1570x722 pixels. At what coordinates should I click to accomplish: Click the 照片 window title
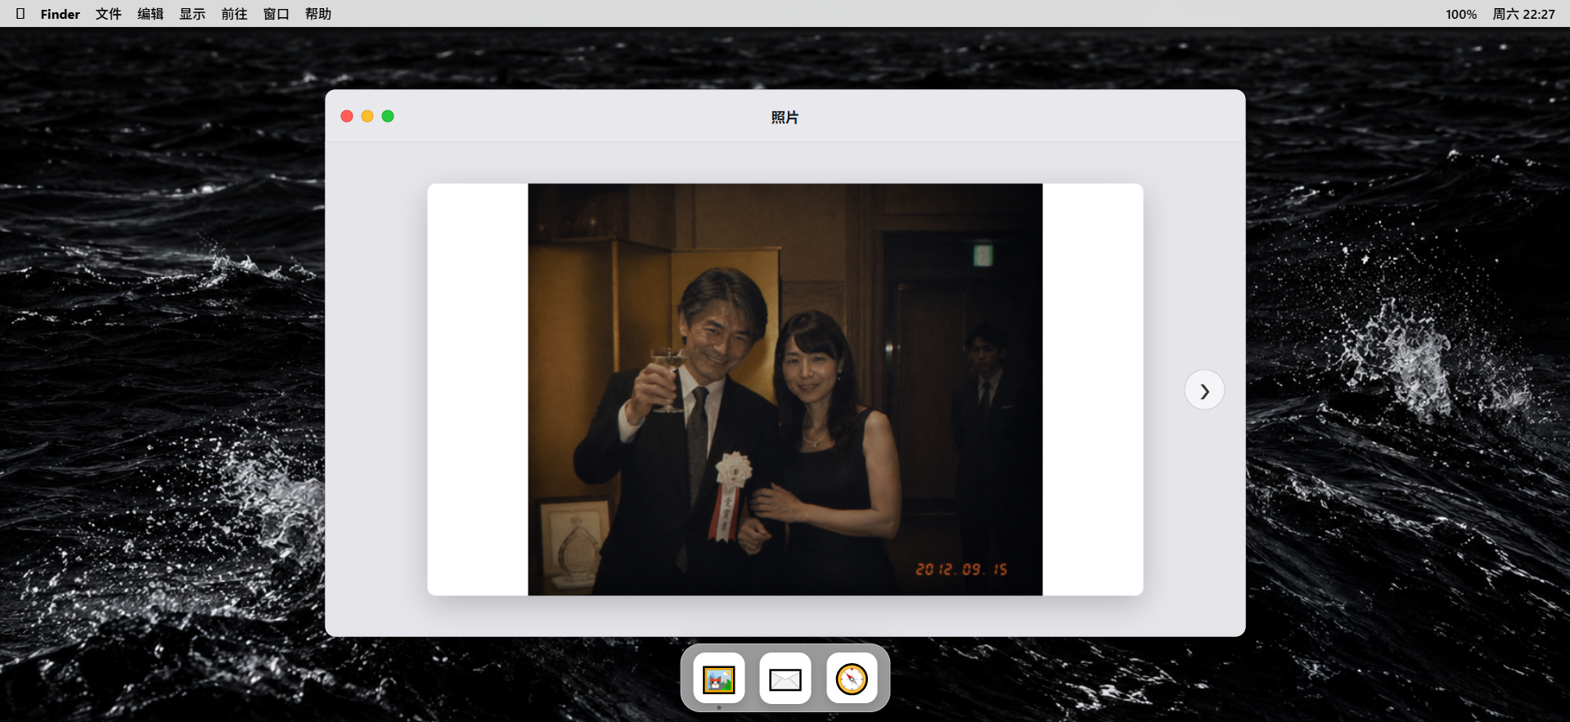(785, 117)
